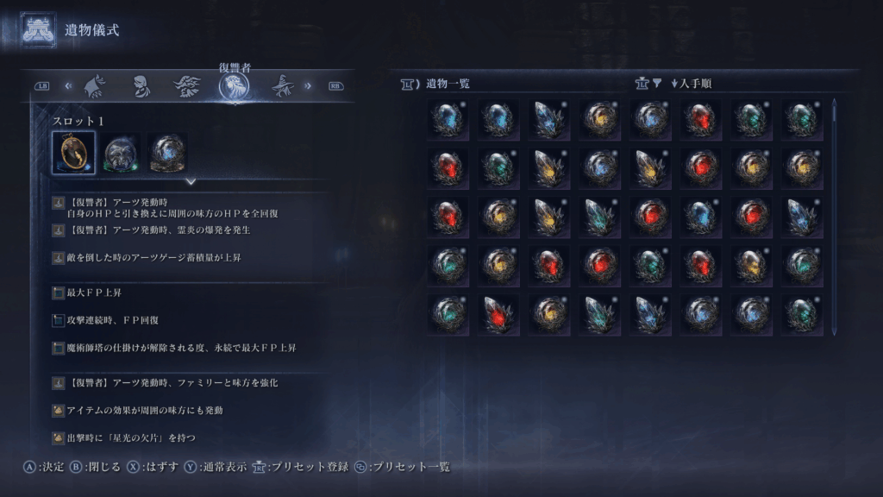883x497 pixels.
Task: Select the wolf head character icon
Action: [95, 86]
